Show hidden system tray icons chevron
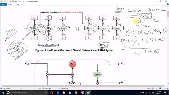169x95 pixels. 140,93
